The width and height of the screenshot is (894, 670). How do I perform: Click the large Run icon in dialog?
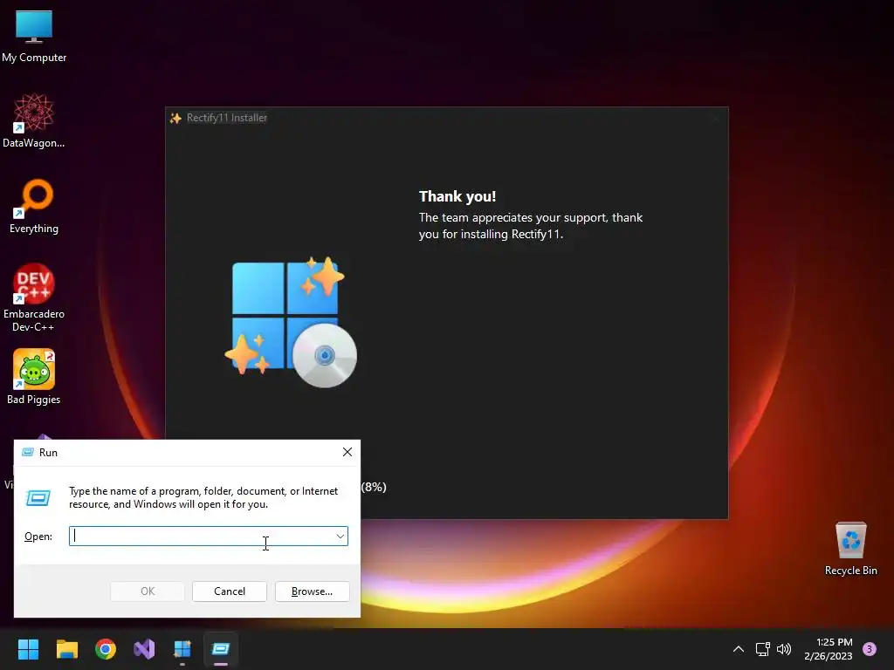point(38,498)
